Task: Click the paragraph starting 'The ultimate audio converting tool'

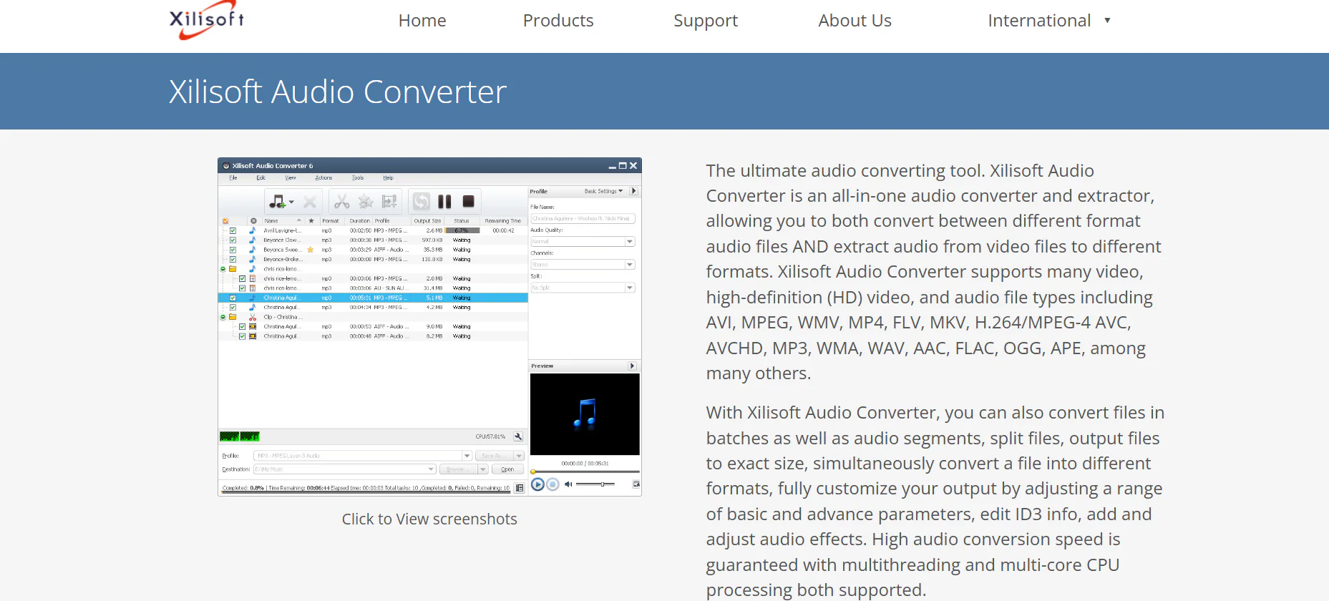Action: coord(934,272)
